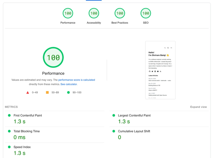213x158 pixels.
Task: Click the green dot beside Total Blocking Time
Action: (9, 131)
